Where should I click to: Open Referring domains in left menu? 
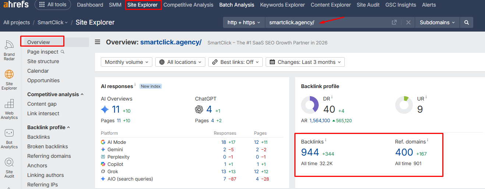49,156
